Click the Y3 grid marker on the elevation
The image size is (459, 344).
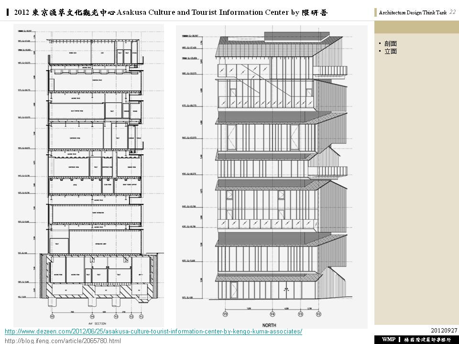pyautogui.click(x=301, y=314)
